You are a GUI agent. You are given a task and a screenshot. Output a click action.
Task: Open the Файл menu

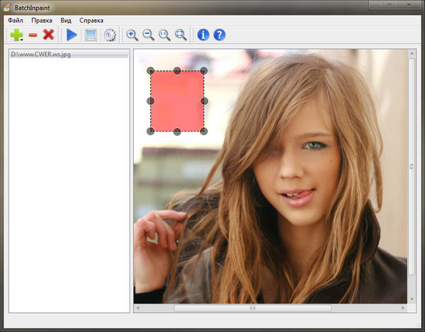pos(16,21)
